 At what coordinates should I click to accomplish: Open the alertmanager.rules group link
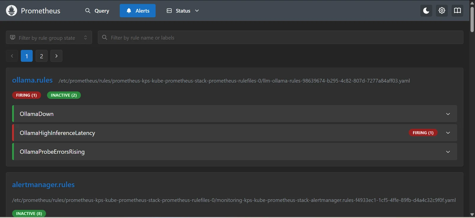pyautogui.click(x=43, y=184)
